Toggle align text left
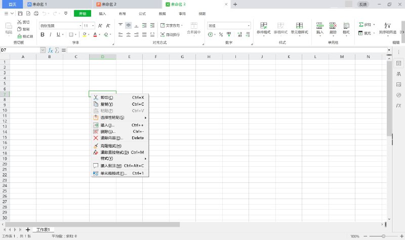Viewport: 405px width, 240px height. (120, 34)
